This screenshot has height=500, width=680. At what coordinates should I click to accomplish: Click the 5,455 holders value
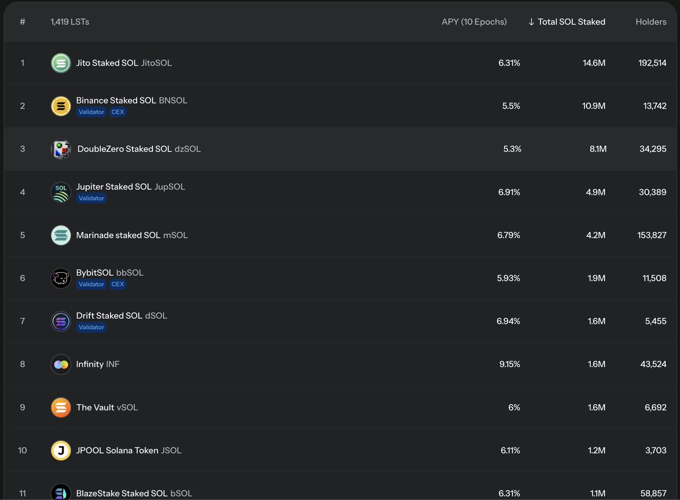(656, 321)
